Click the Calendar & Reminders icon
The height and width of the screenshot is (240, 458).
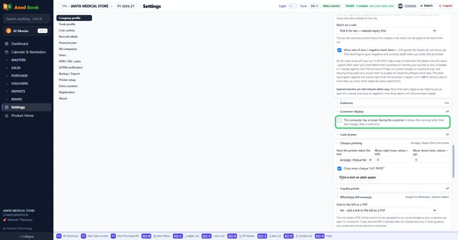pos(6,52)
